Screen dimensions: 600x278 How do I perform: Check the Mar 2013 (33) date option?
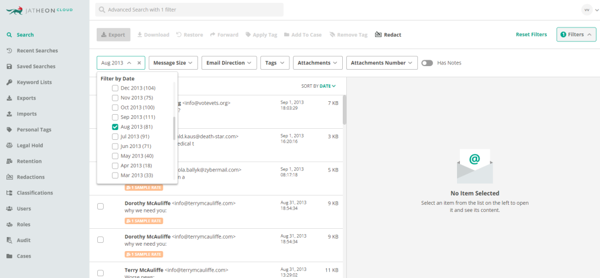pyautogui.click(x=115, y=176)
